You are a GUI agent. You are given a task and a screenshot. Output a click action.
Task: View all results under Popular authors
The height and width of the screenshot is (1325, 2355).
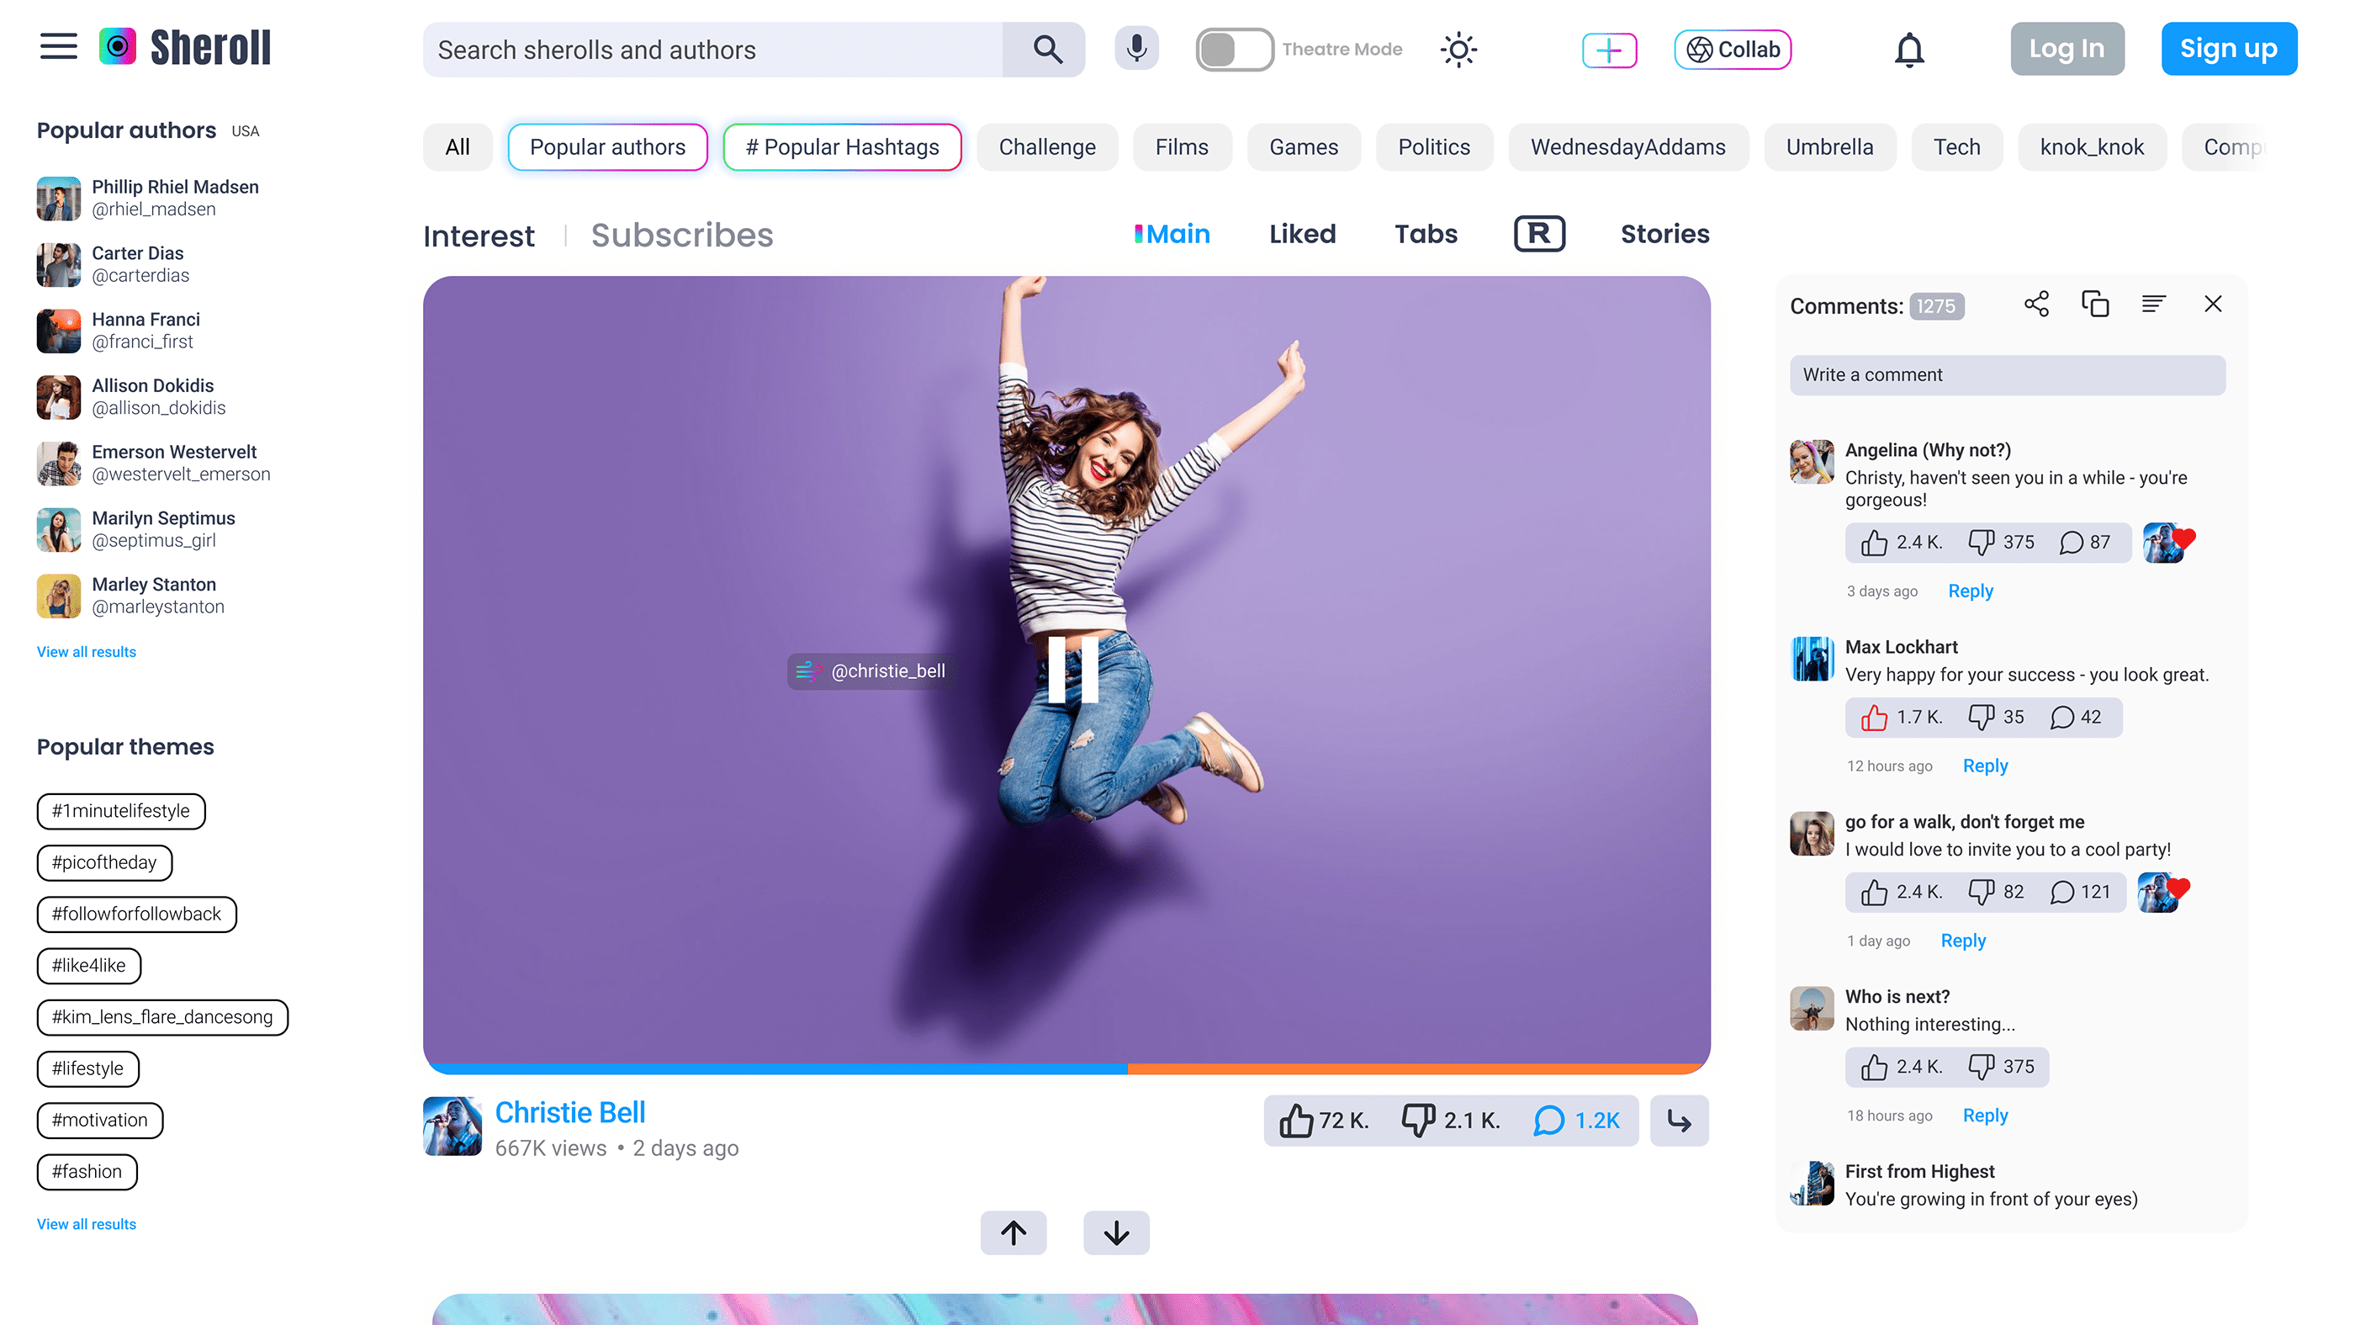coord(86,652)
